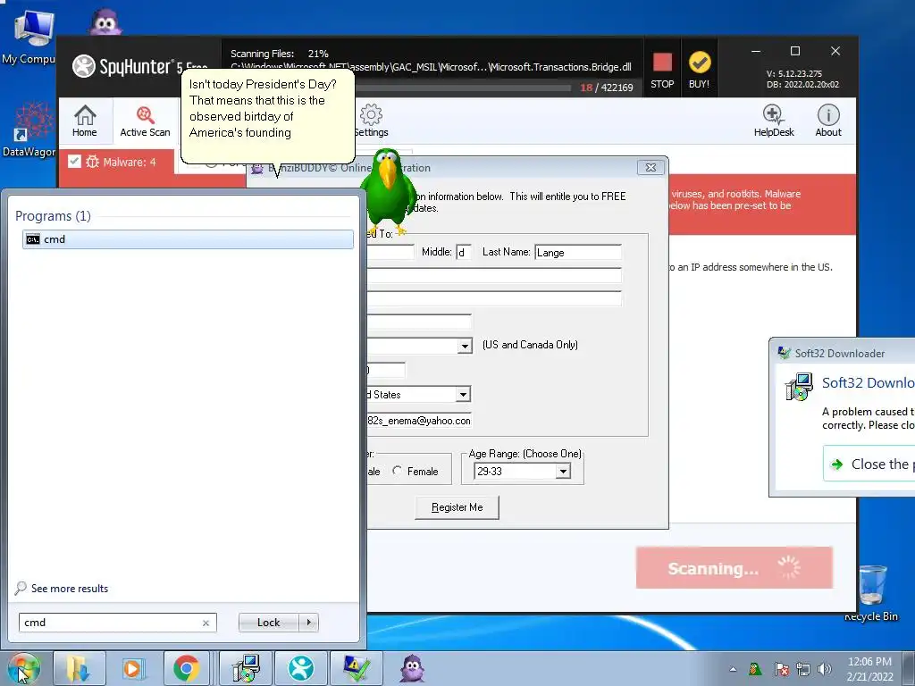
Task: Click the SpyHunter logo icon
Action: pyautogui.click(x=83, y=66)
